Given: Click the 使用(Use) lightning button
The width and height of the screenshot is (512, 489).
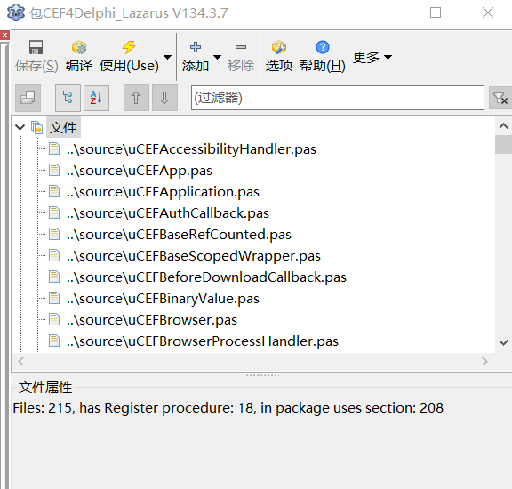Looking at the screenshot, I should (x=129, y=56).
